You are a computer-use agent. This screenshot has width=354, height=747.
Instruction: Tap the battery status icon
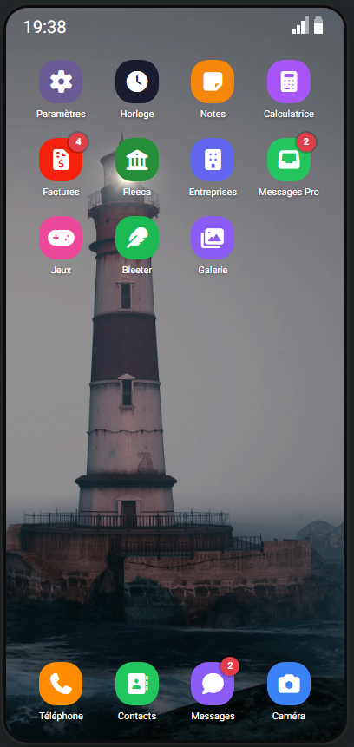tap(318, 25)
